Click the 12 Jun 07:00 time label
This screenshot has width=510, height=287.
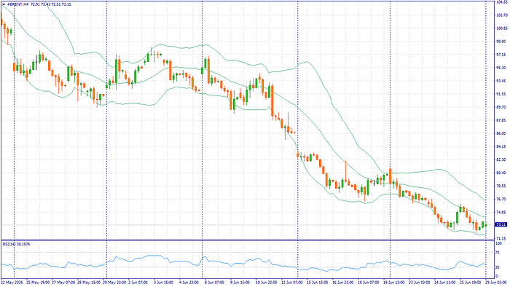click(x=292, y=283)
